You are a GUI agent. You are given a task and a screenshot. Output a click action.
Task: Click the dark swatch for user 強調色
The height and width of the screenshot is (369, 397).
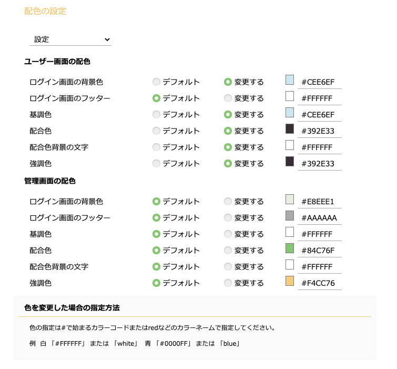tap(290, 162)
